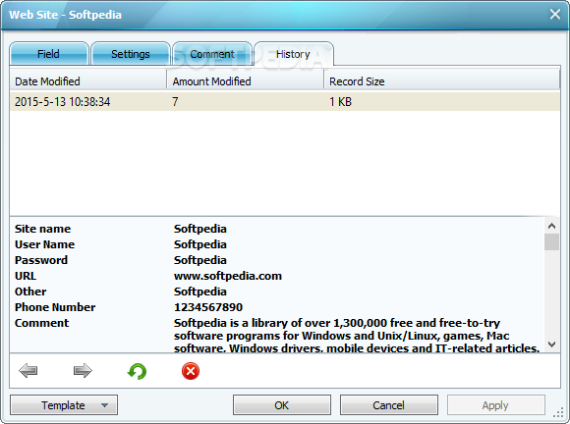The image size is (570, 424).
Task: Click the gray previous (left arrow) history icon
Action: point(28,371)
